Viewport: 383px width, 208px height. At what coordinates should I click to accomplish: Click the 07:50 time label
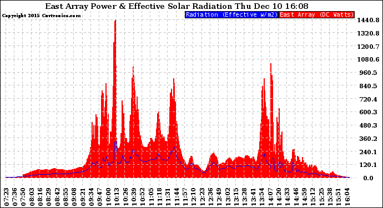point(23,197)
